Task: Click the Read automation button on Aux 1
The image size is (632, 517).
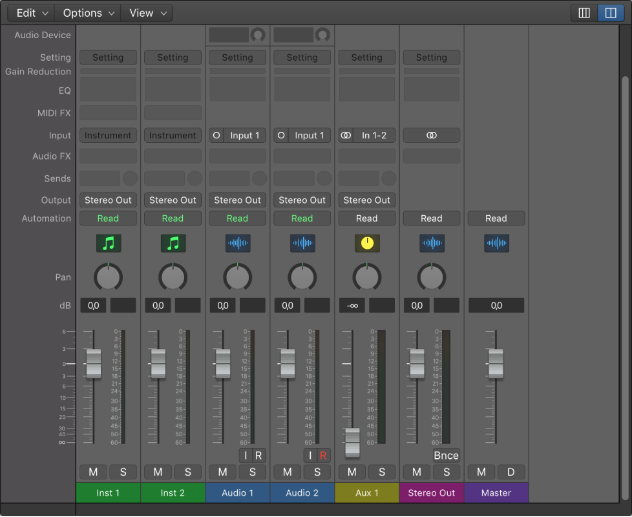Action: 366,218
